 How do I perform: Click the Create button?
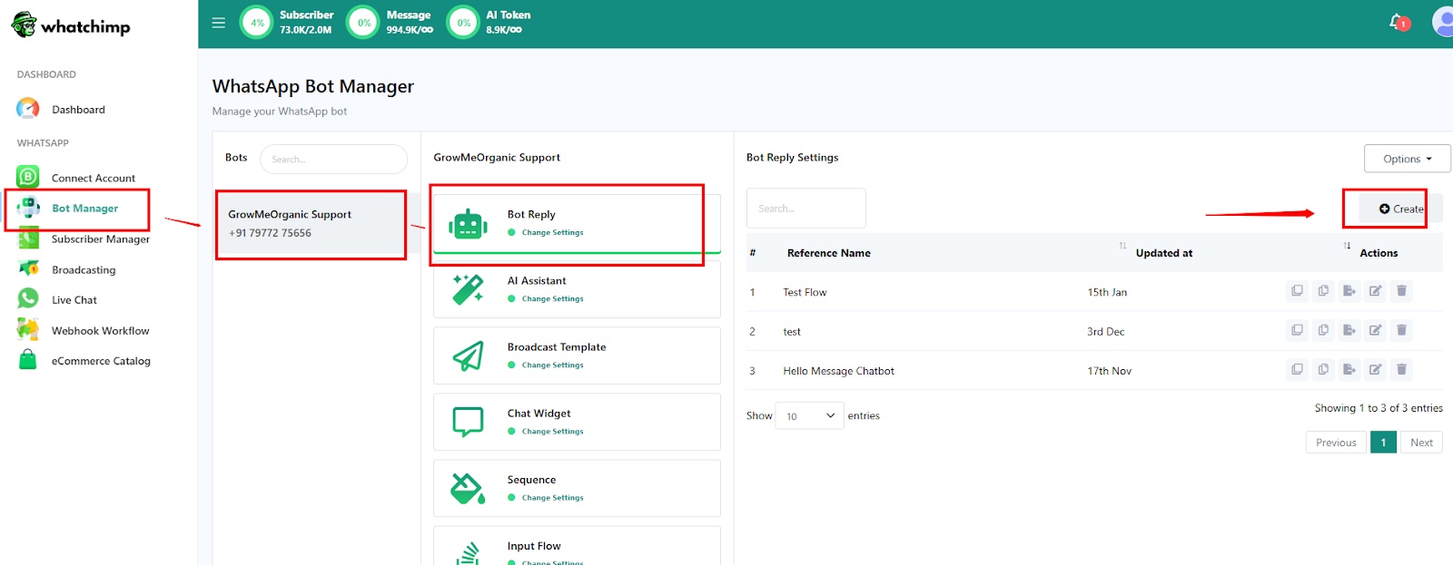[1400, 209]
